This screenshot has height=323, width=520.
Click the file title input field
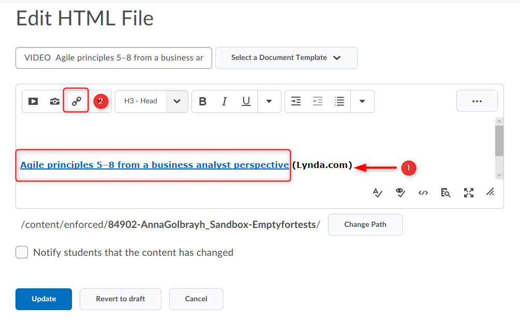[x=114, y=58]
